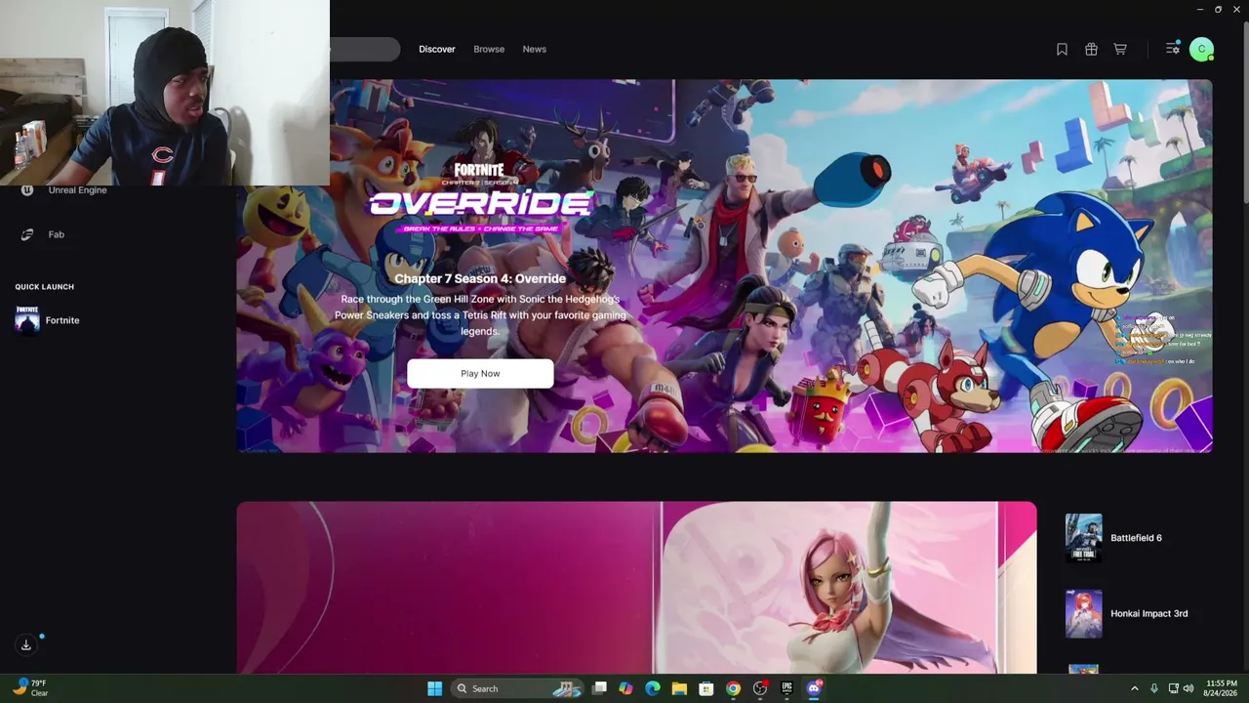Open the green account avatar menu

tap(1201, 49)
